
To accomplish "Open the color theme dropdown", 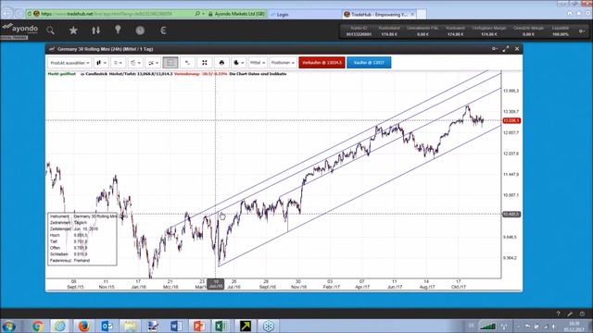I will pyautogui.click(x=238, y=63).
